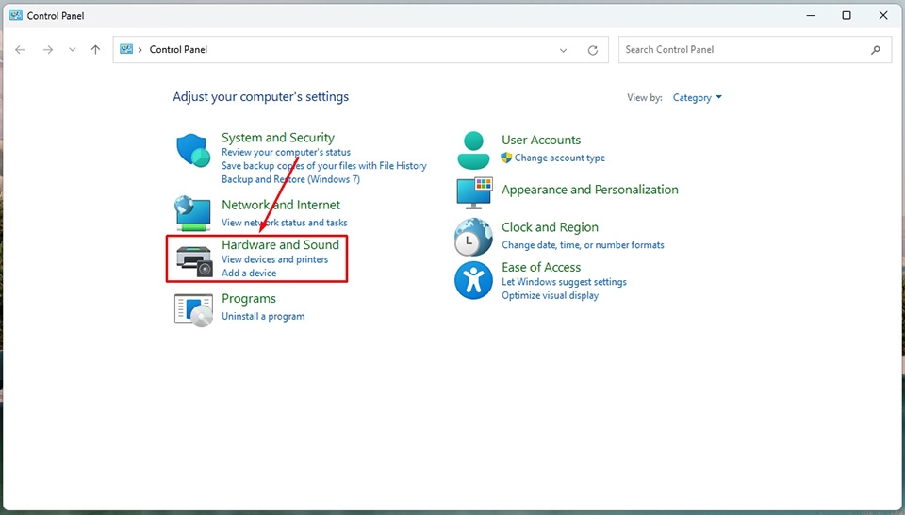Minimize the Control Panel window
Screen dimensions: 905x515
tap(811, 16)
